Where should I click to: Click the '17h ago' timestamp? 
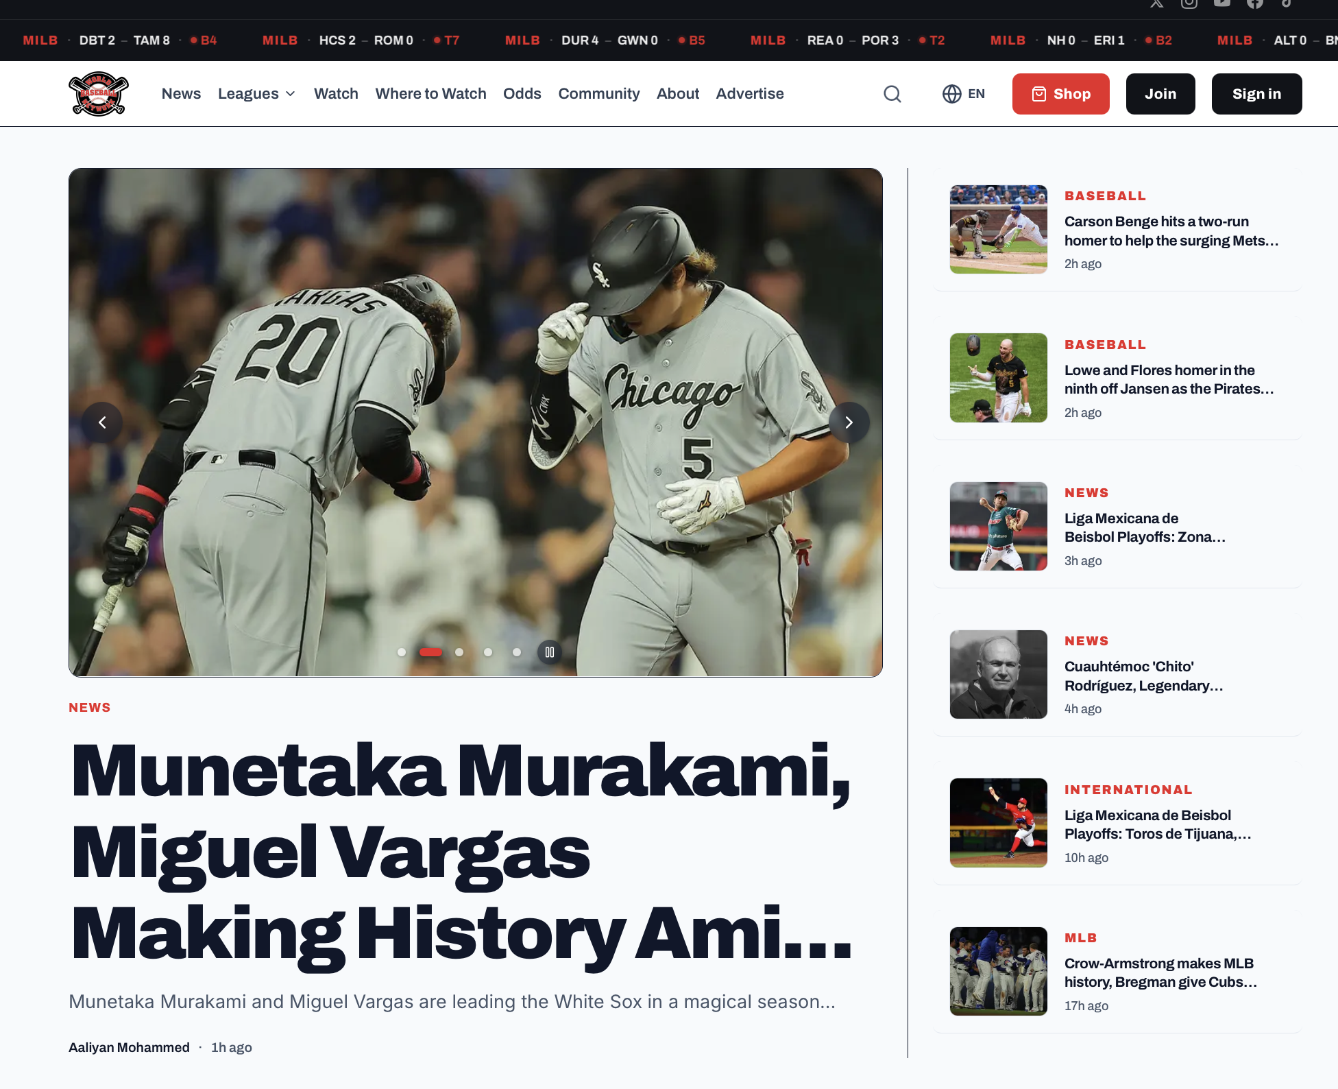tap(1086, 1006)
